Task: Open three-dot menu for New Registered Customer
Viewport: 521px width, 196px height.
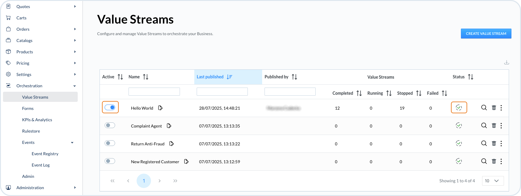Action: click(501, 161)
